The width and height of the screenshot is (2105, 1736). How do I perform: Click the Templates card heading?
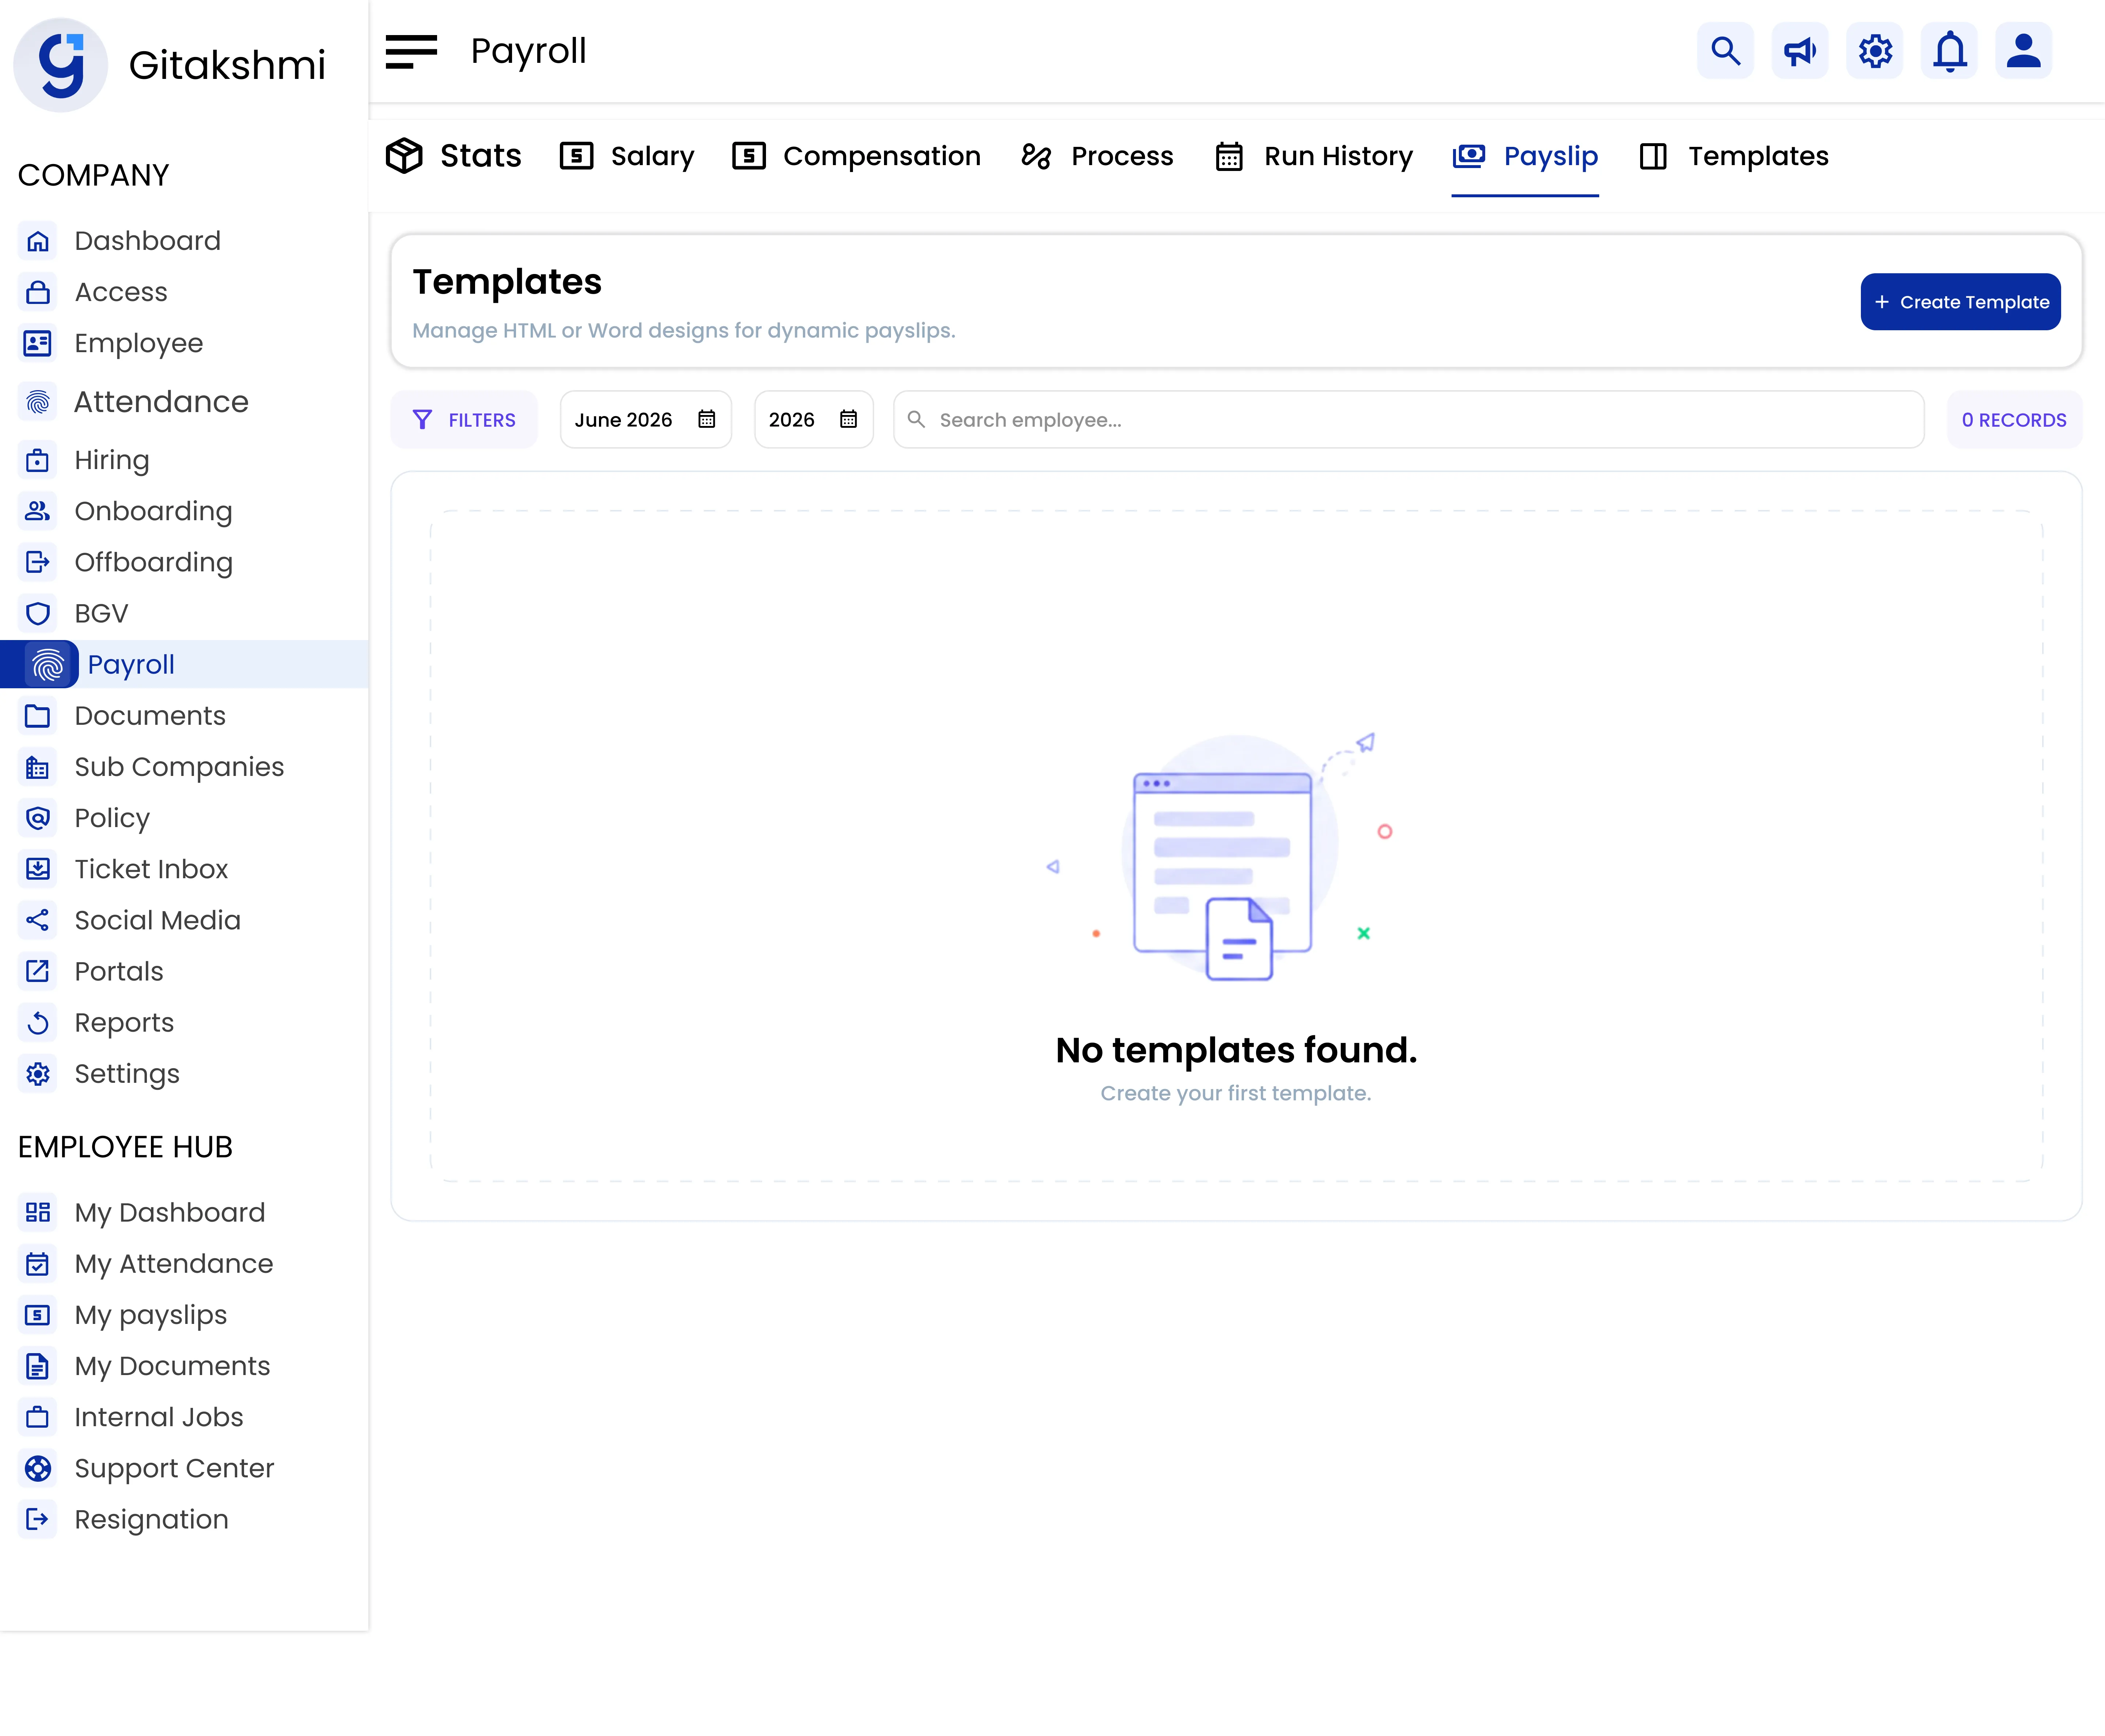pyautogui.click(x=507, y=282)
